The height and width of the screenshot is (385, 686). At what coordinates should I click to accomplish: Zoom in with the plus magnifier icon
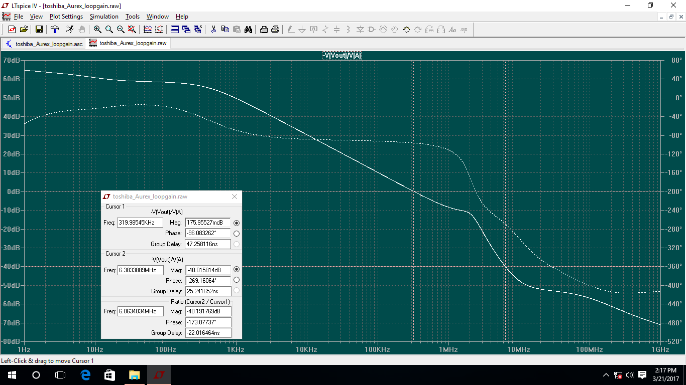pos(97,30)
